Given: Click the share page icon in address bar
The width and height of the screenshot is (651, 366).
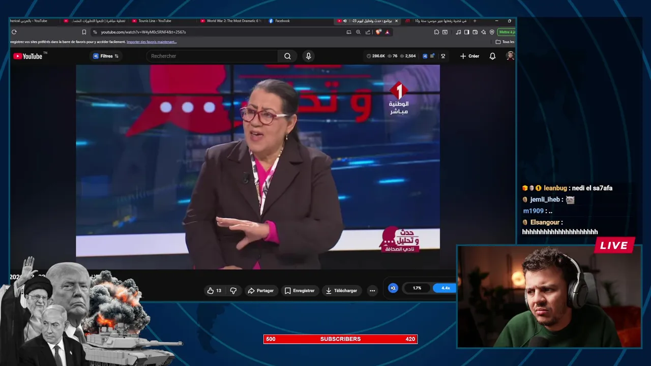Looking at the screenshot, I should [368, 32].
